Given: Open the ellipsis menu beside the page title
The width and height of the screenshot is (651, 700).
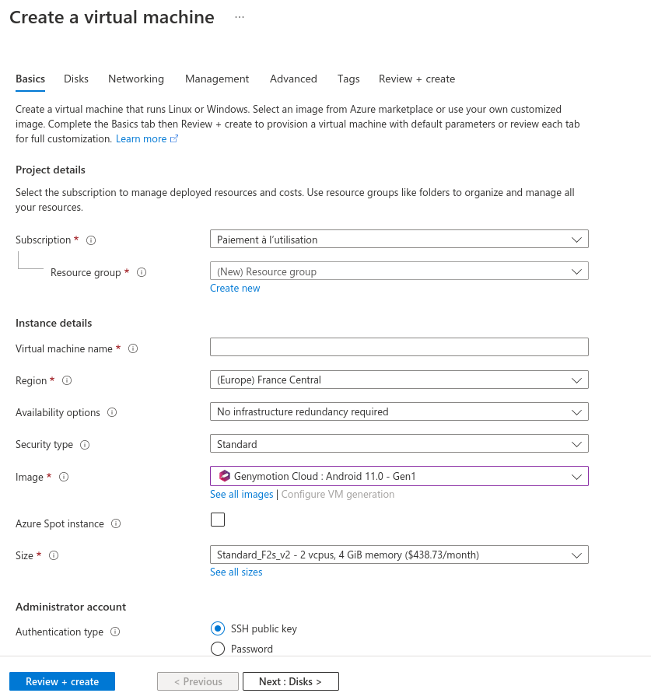Looking at the screenshot, I should click(239, 16).
